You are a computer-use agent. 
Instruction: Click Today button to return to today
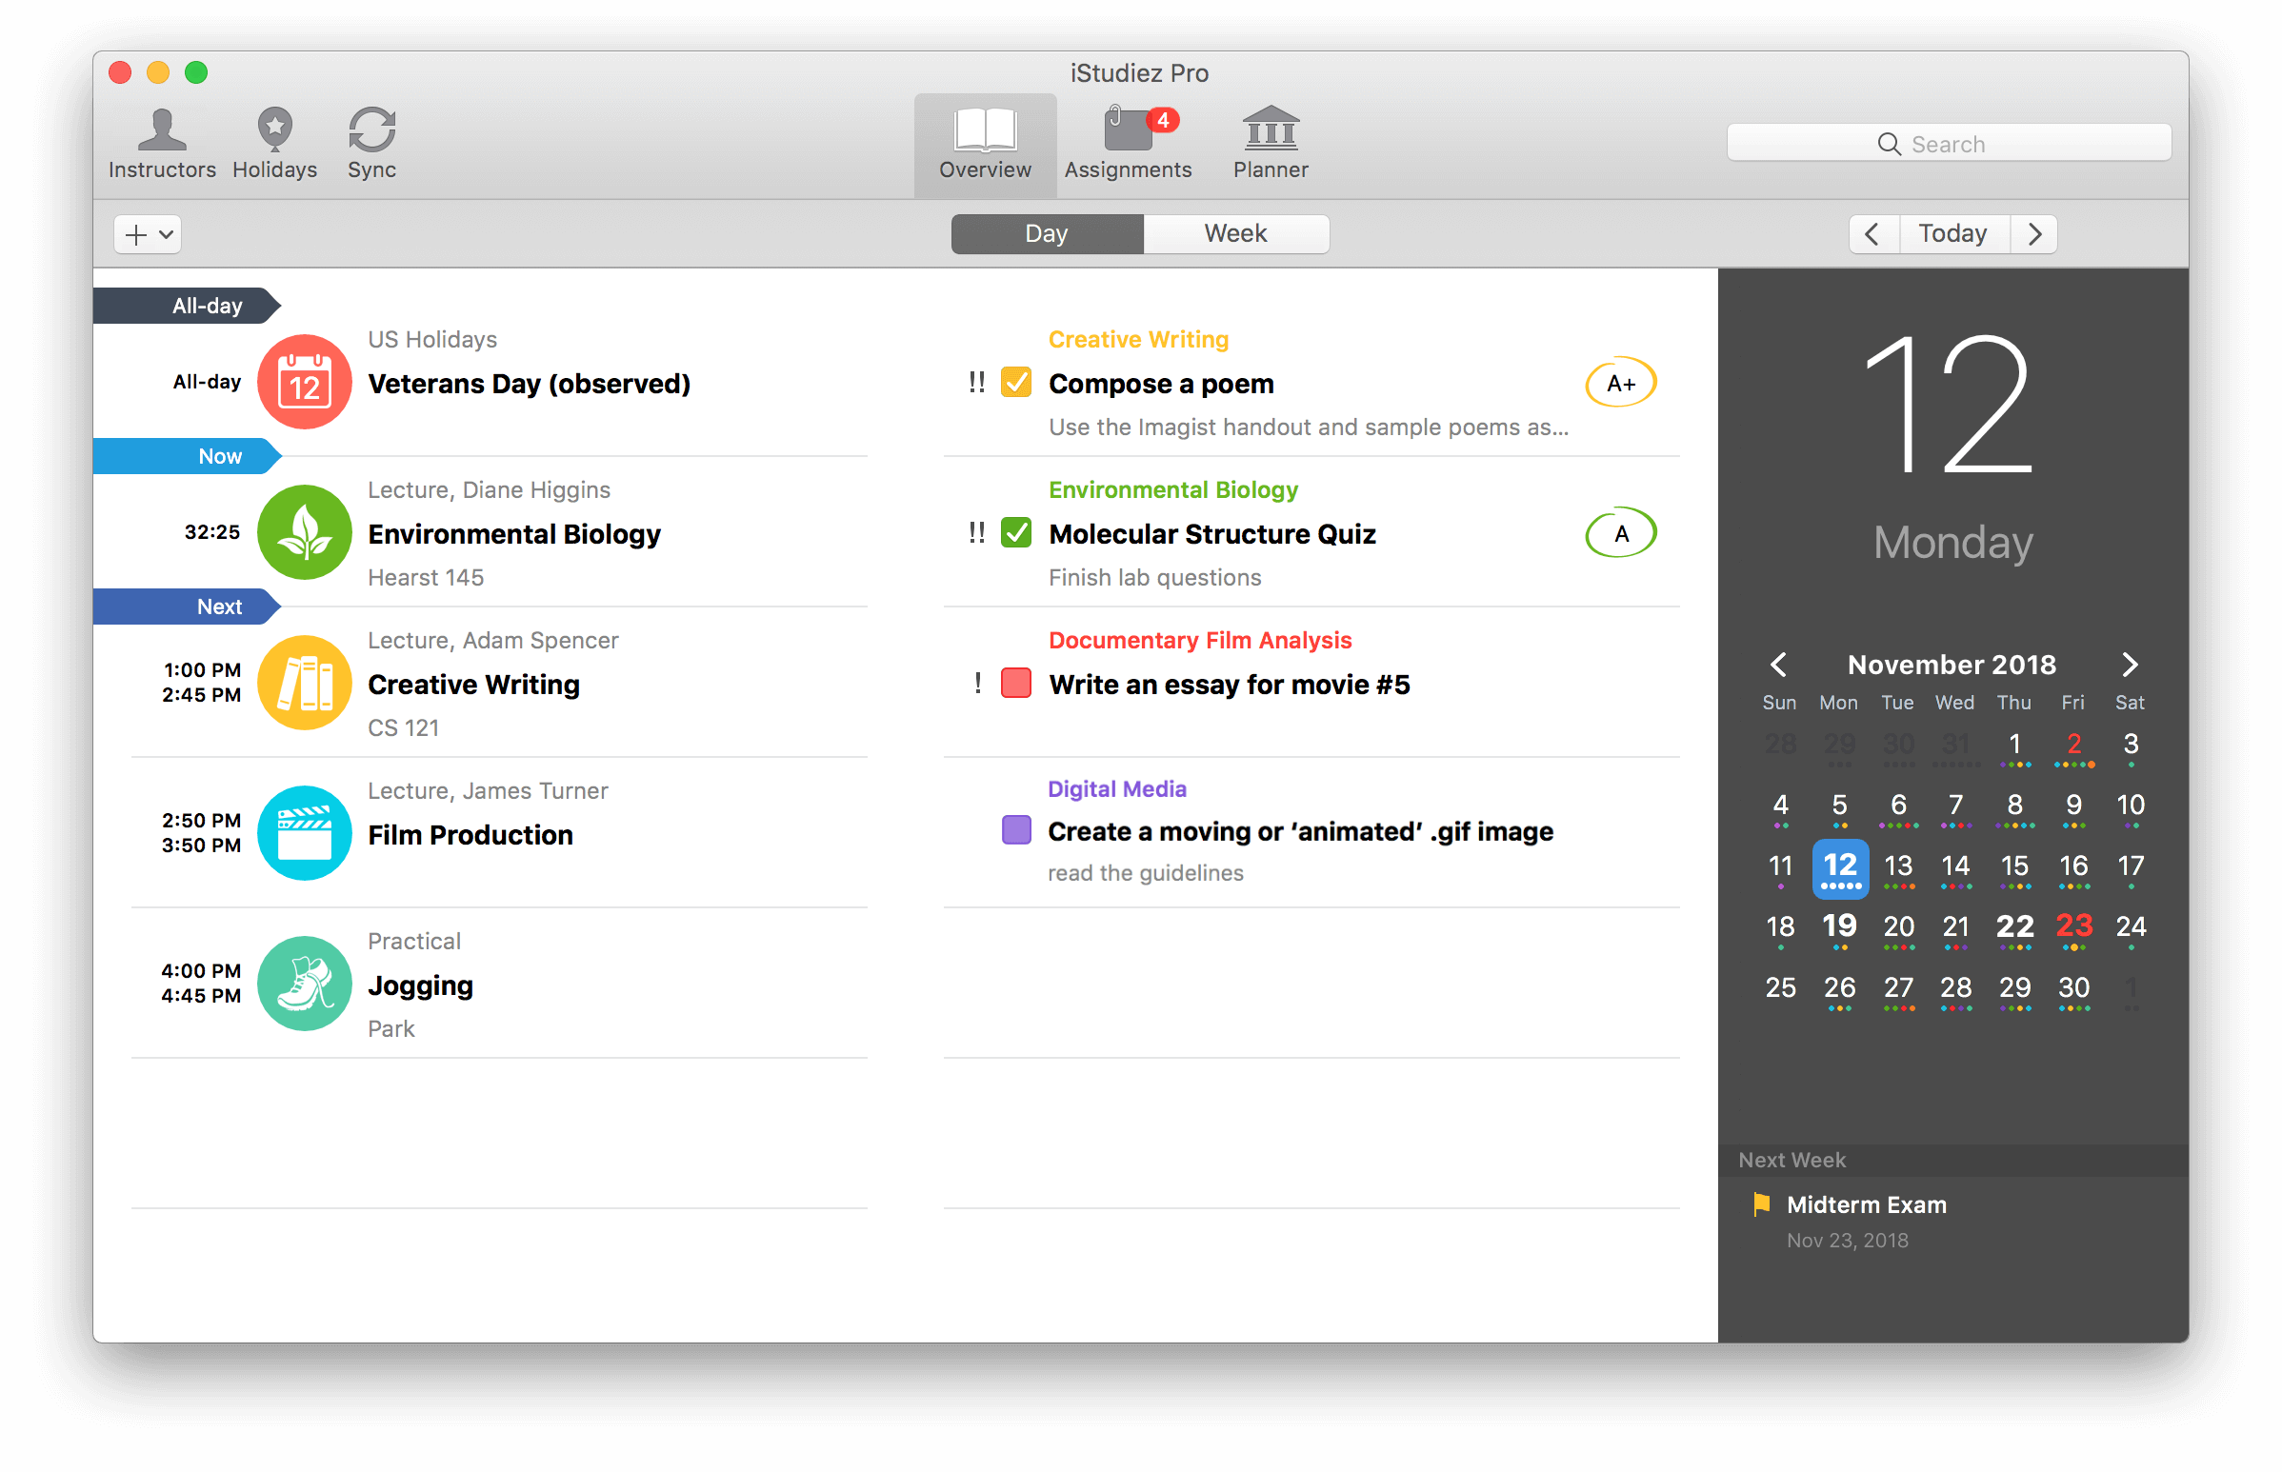[x=1954, y=233]
